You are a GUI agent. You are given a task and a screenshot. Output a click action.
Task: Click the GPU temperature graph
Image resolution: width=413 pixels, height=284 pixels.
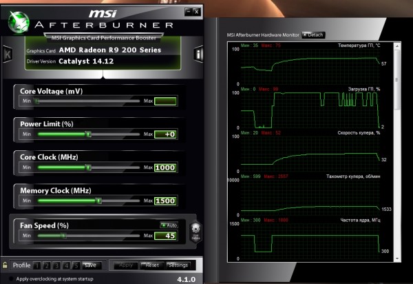(x=310, y=66)
